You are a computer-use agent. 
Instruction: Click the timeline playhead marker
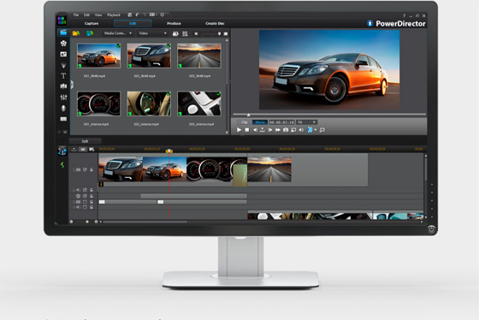coord(169,151)
